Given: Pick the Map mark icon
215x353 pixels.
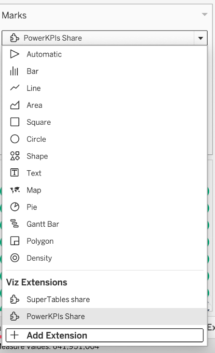Looking at the screenshot, I should tap(15, 190).
